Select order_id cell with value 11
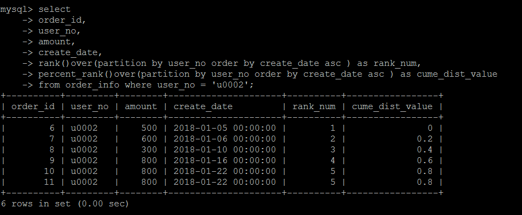522x215 pixels. 49,182
